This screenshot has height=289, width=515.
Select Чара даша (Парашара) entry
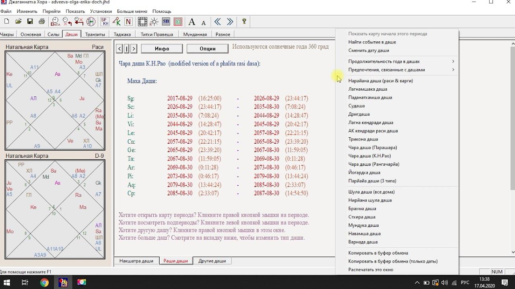(x=397, y=147)
